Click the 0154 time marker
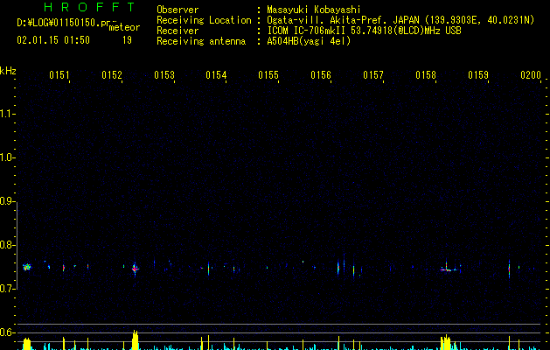The image size is (550, 350). point(216,75)
